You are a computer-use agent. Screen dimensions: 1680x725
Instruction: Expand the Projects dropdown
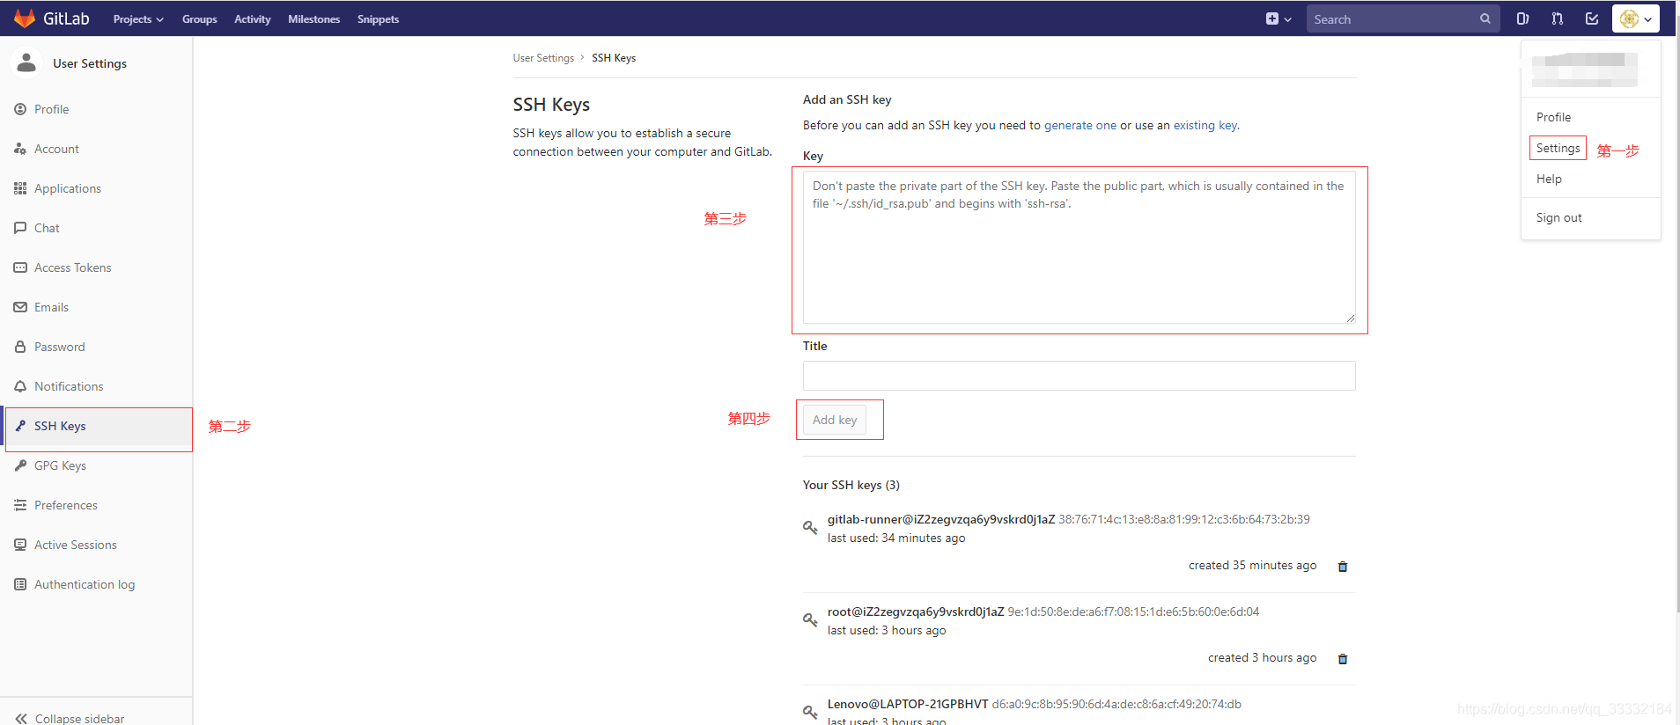pyautogui.click(x=138, y=19)
